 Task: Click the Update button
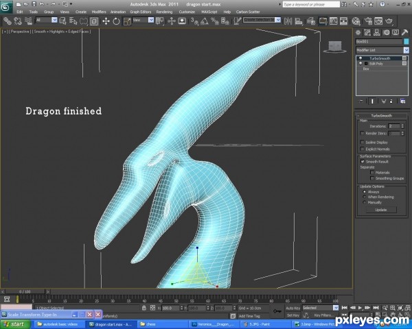pyautogui.click(x=380, y=210)
